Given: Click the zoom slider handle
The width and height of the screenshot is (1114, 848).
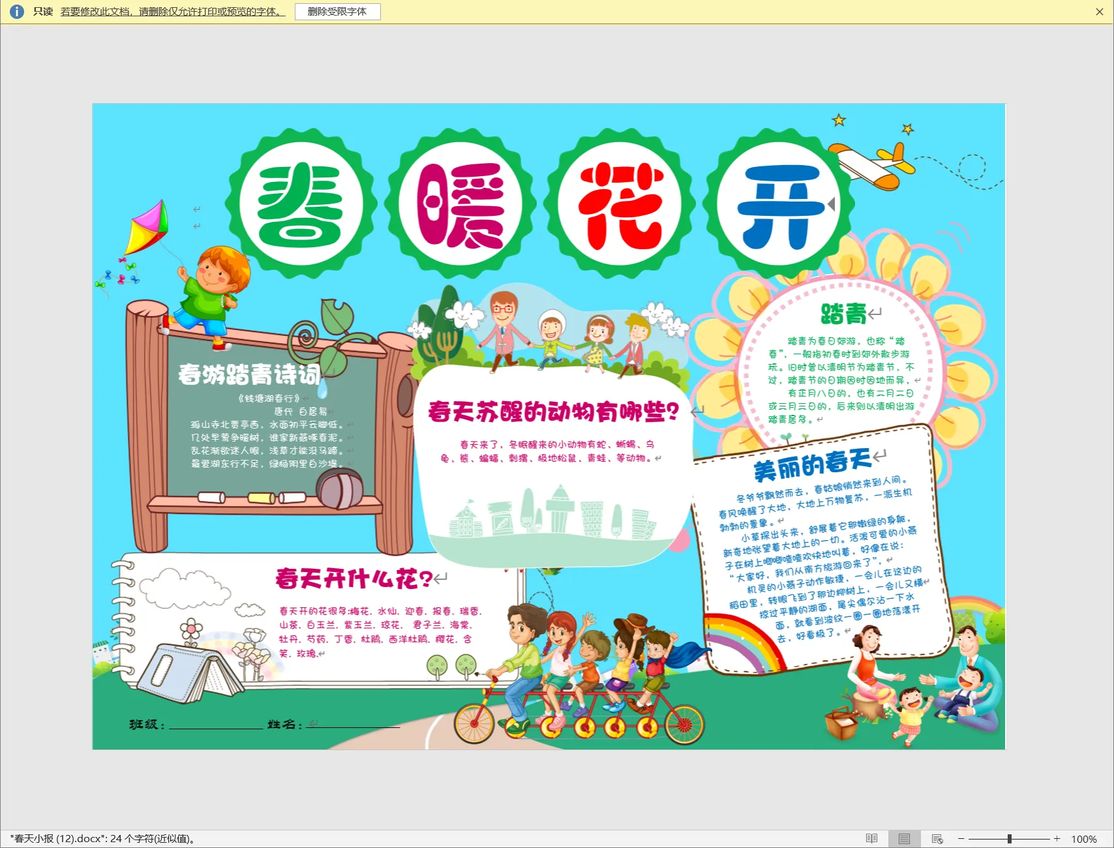Looking at the screenshot, I should (1009, 839).
